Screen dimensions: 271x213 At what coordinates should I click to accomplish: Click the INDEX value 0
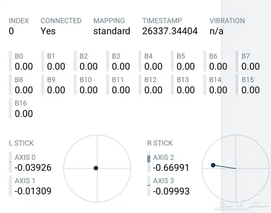[x=11, y=31]
